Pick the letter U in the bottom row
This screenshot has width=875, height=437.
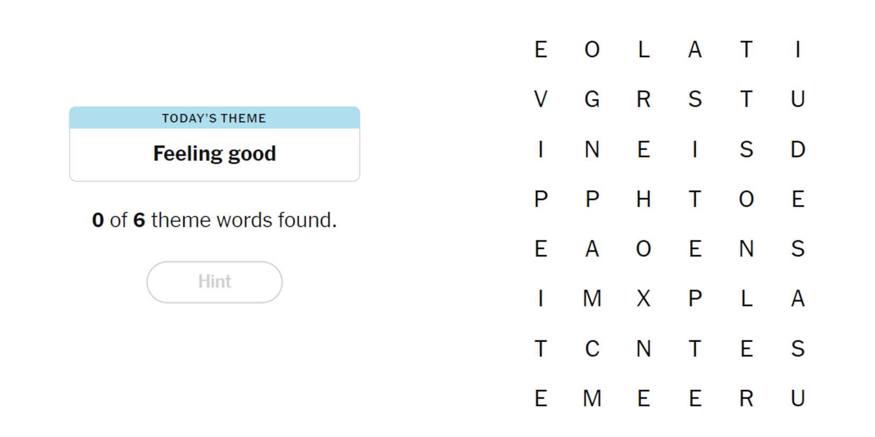coord(798,398)
